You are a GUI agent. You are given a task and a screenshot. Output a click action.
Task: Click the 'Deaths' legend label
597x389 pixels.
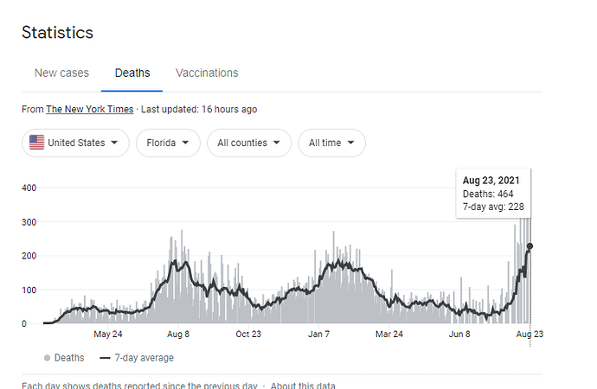pyautogui.click(x=69, y=358)
